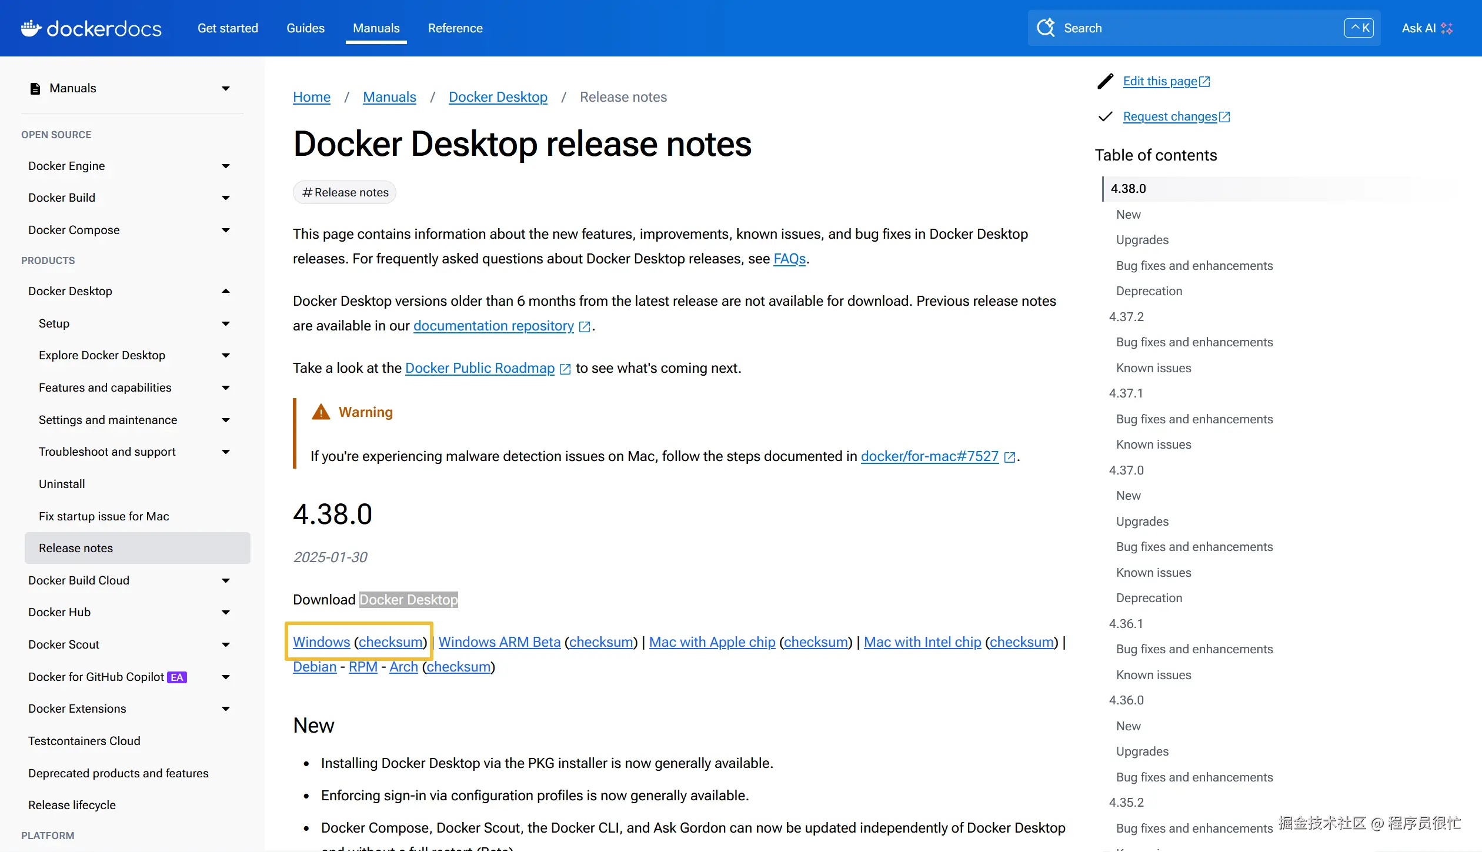Click external link icon after Docker Public Roadmap
The width and height of the screenshot is (1482, 852).
coord(565,369)
